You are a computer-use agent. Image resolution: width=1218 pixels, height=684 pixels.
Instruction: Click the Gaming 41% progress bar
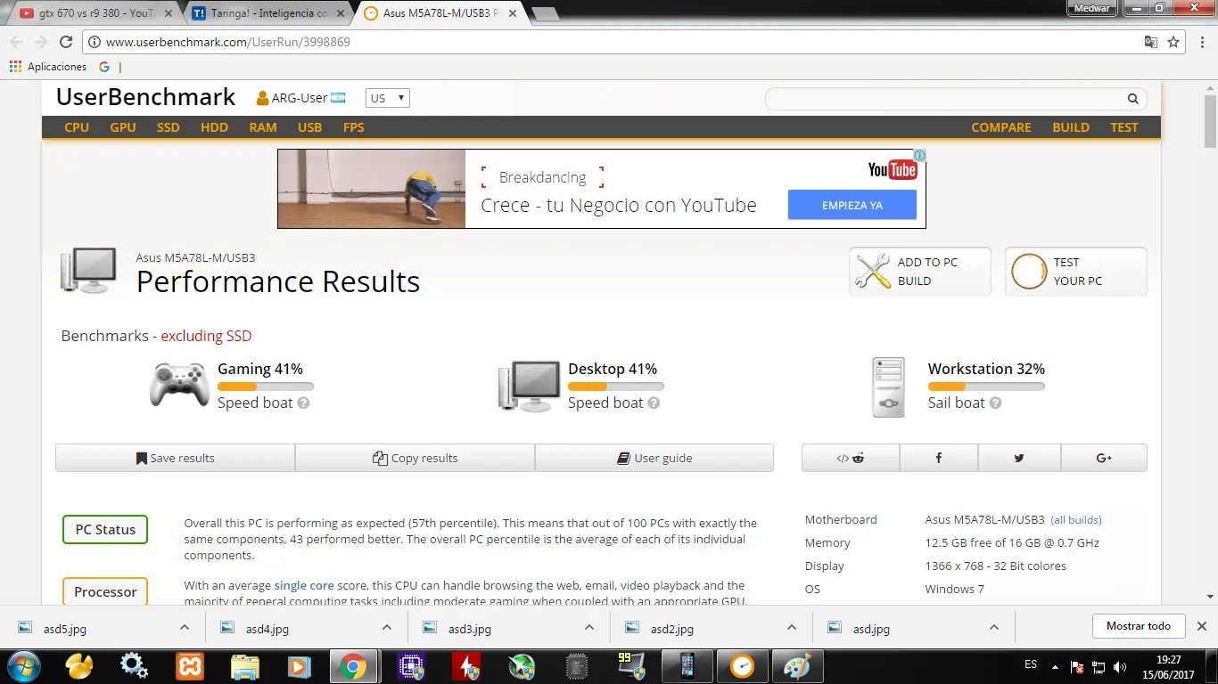(x=266, y=387)
